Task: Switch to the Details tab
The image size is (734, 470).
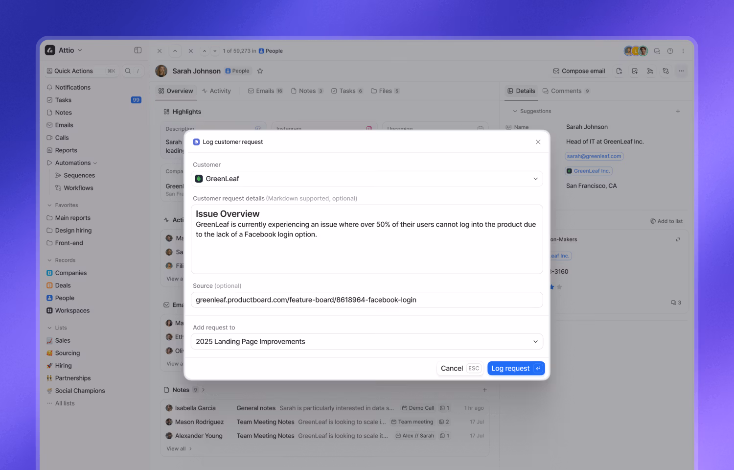Action: (x=521, y=91)
